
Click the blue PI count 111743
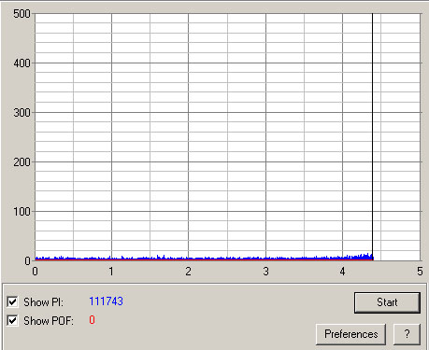(106, 301)
